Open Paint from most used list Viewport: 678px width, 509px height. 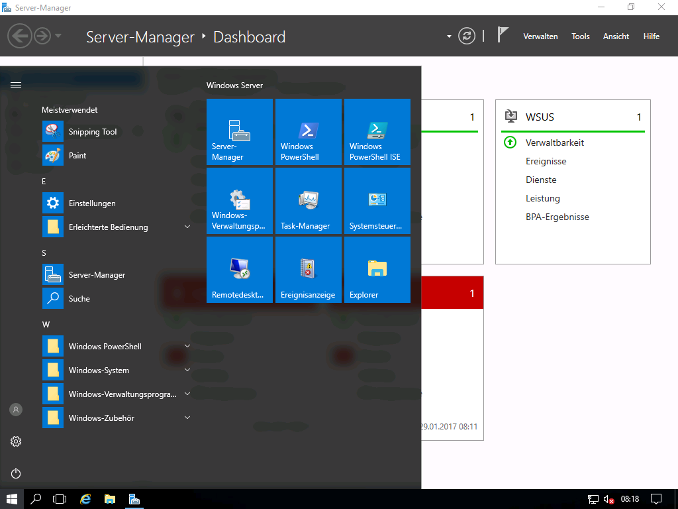pyautogui.click(x=117, y=155)
